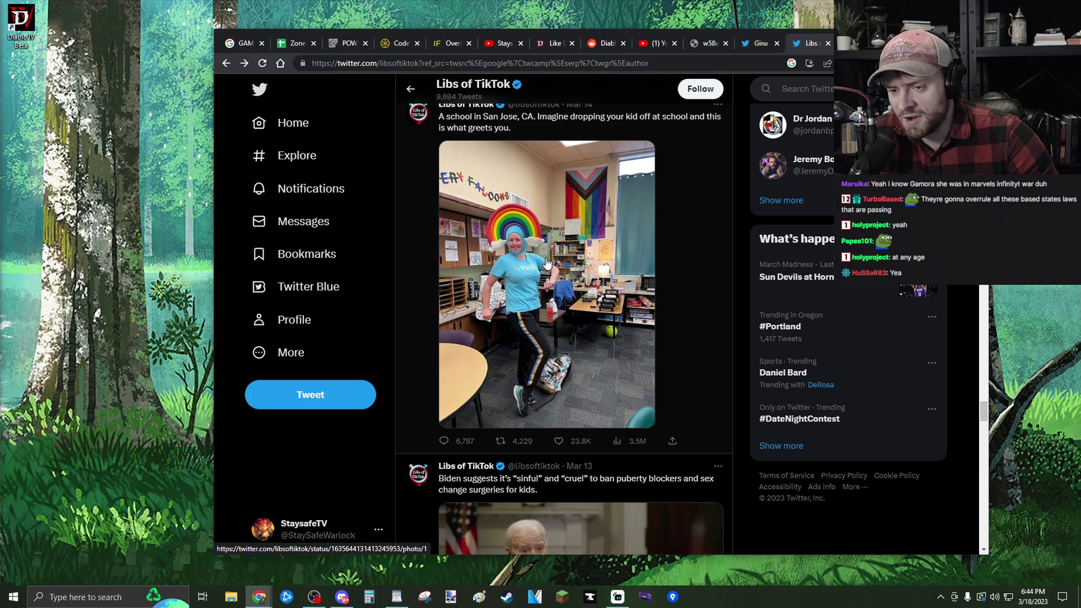This screenshot has width=1081, height=608.
Task: Switch to the Stays YouTube tab
Action: pos(503,43)
